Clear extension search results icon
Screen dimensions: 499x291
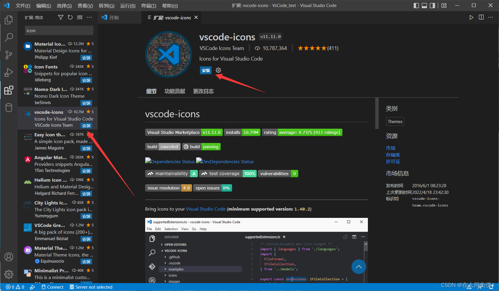[x=80, y=17]
